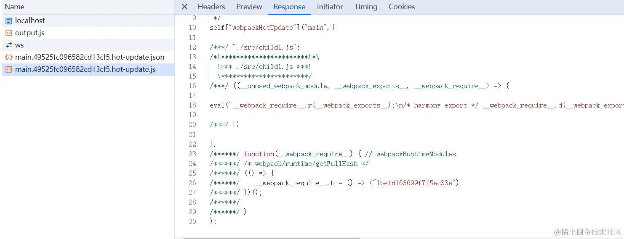The image size is (624, 239).
Task: Open main.49525fc096582cd13cf5.hot-update.js request
Action: [87, 69]
